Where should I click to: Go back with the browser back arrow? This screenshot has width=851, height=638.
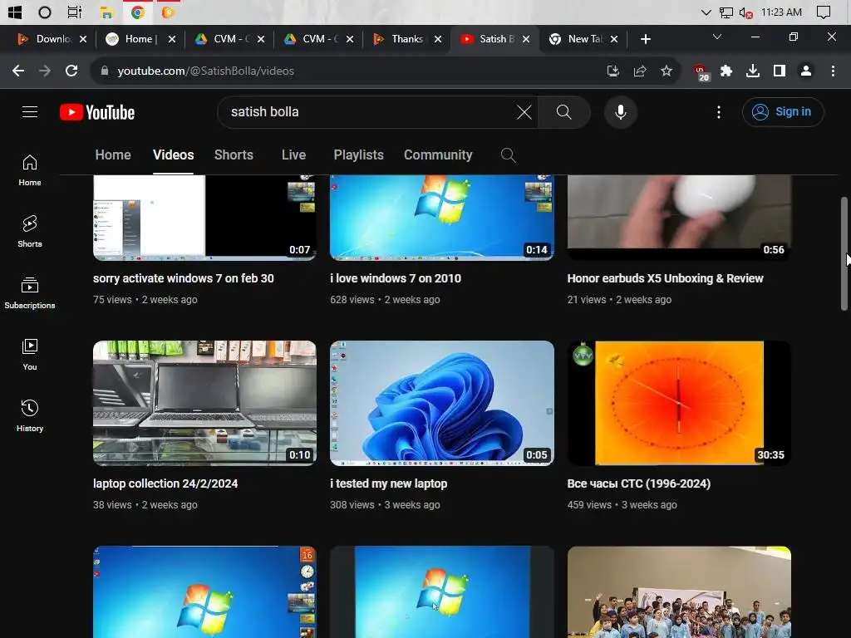[18, 71]
